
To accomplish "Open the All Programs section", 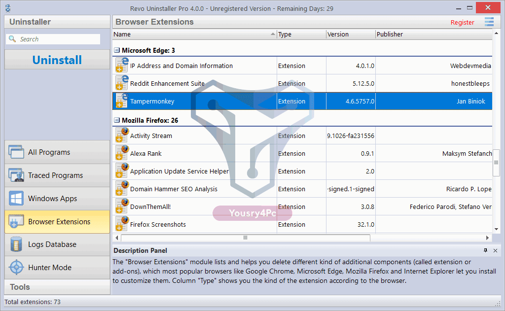I will [x=57, y=152].
